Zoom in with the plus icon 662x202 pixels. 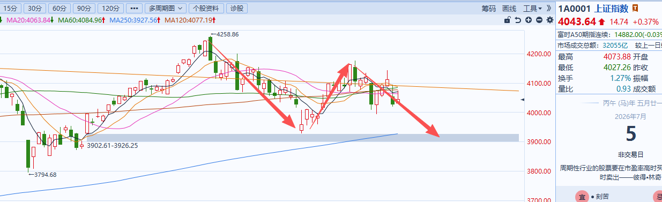529,20
